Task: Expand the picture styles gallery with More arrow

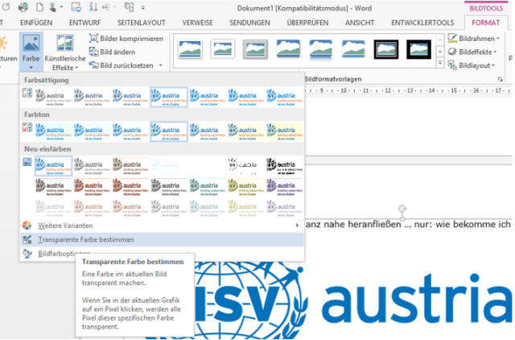Action: (x=441, y=63)
